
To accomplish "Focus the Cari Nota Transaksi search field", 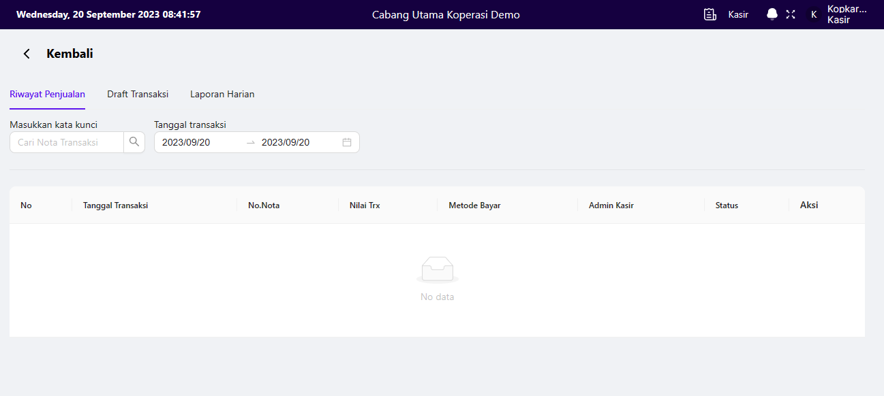I will (66, 142).
